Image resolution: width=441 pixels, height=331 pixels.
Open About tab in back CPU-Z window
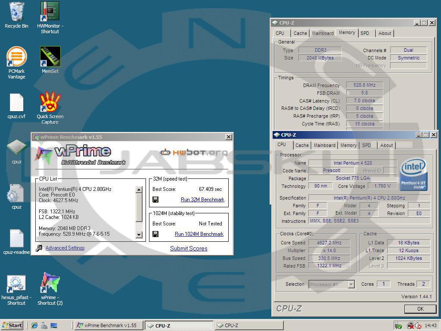point(385,33)
